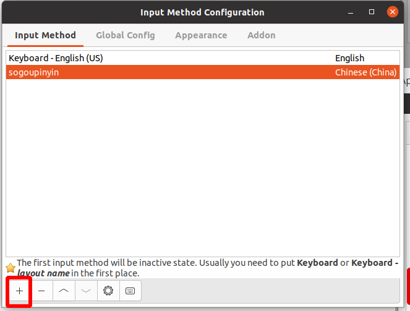410x311 pixels.
Task: Click the Input Method Configuration title bar
Action: (202, 12)
